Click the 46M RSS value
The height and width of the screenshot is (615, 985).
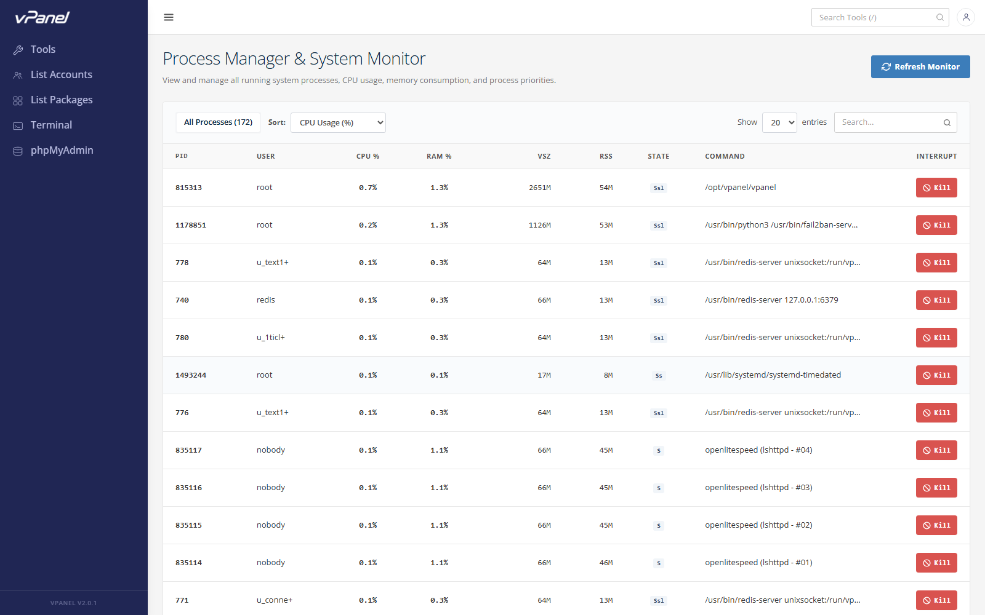pyautogui.click(x=606, y=563)
